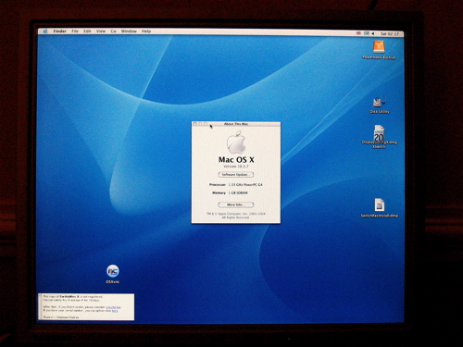Click the display menu bar icon
Viewport: 463px width, 347px height.
click(x=366, y=33)
